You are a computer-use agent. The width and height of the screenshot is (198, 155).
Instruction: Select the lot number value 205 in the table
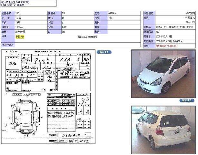click(17, 13)
